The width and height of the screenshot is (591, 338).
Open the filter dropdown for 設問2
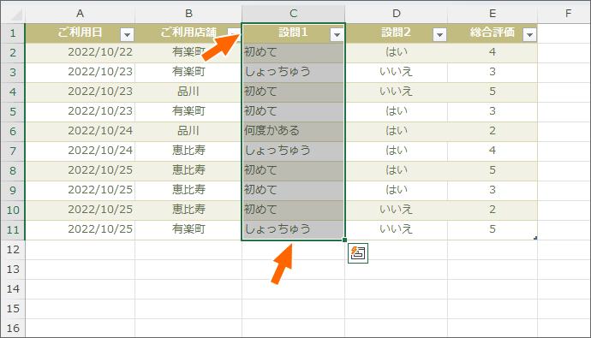tap(439, 34)
